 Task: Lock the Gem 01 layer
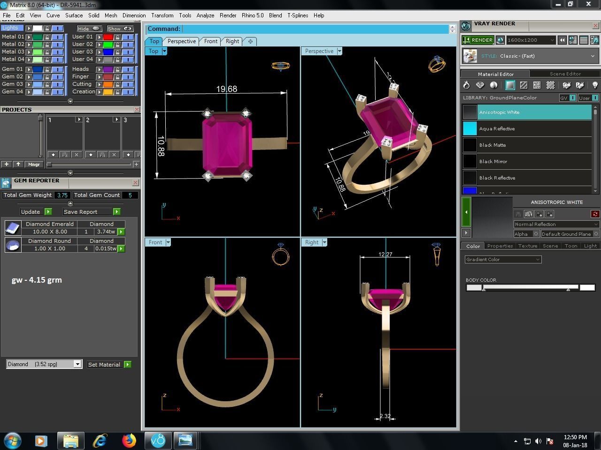(47, 69)
